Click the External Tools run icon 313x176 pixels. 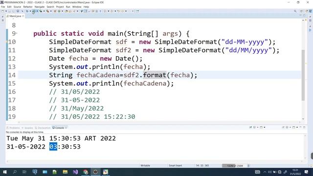(47, 11)
